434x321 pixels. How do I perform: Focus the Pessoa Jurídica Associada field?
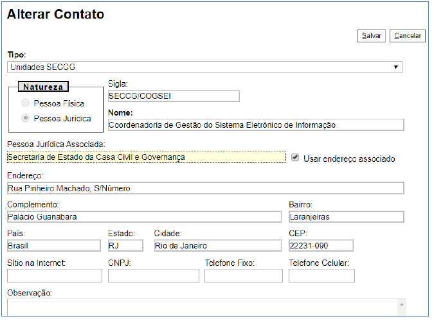pyautogui.click(x=146, y=157)
